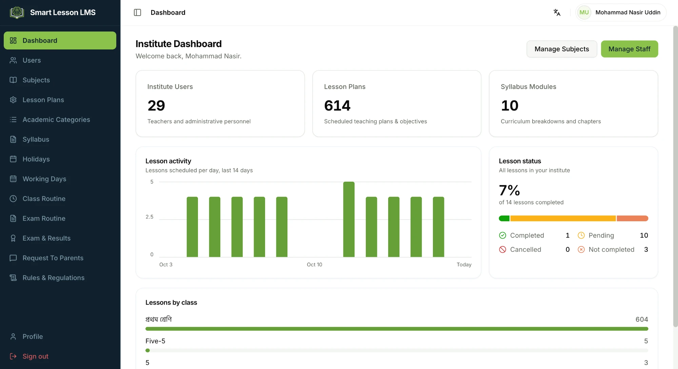Toggle the sidebar panel icon
The height and width of the screenshot is (369, 678).
(137, 13)
